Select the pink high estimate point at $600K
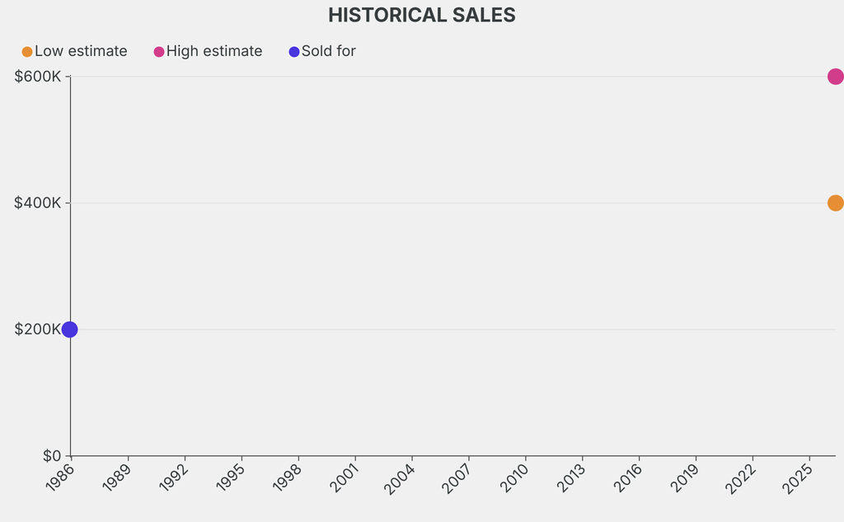The height and width of the screenshot is (522, 844). 835,77
